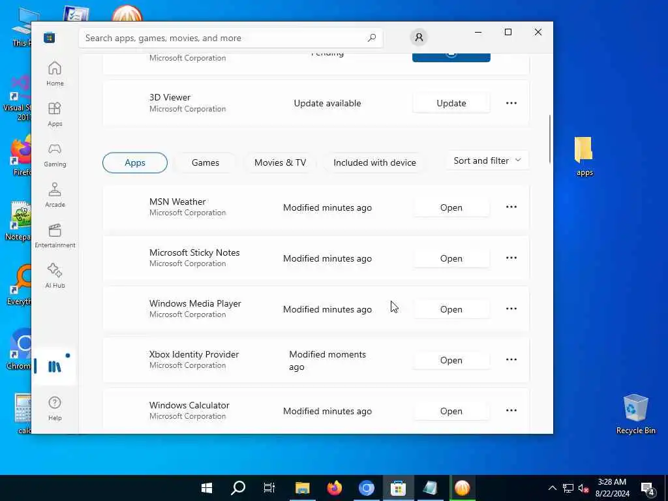The width and height of the screenshot is (668, 501).
Task: Open the user account profile icon
Action: (419, 37)
